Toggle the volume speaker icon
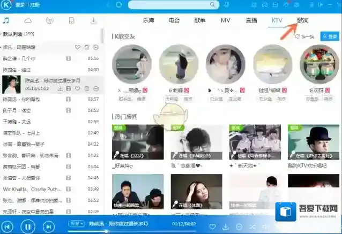This screenshot has width=342, height=234. point(265,227)
